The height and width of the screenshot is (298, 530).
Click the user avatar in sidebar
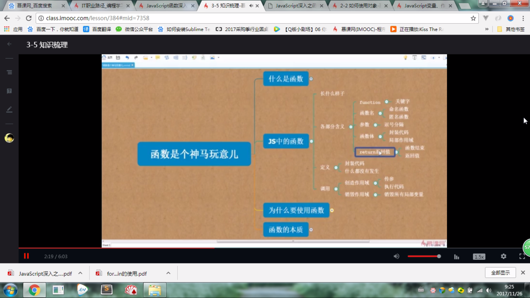[9, 138]
